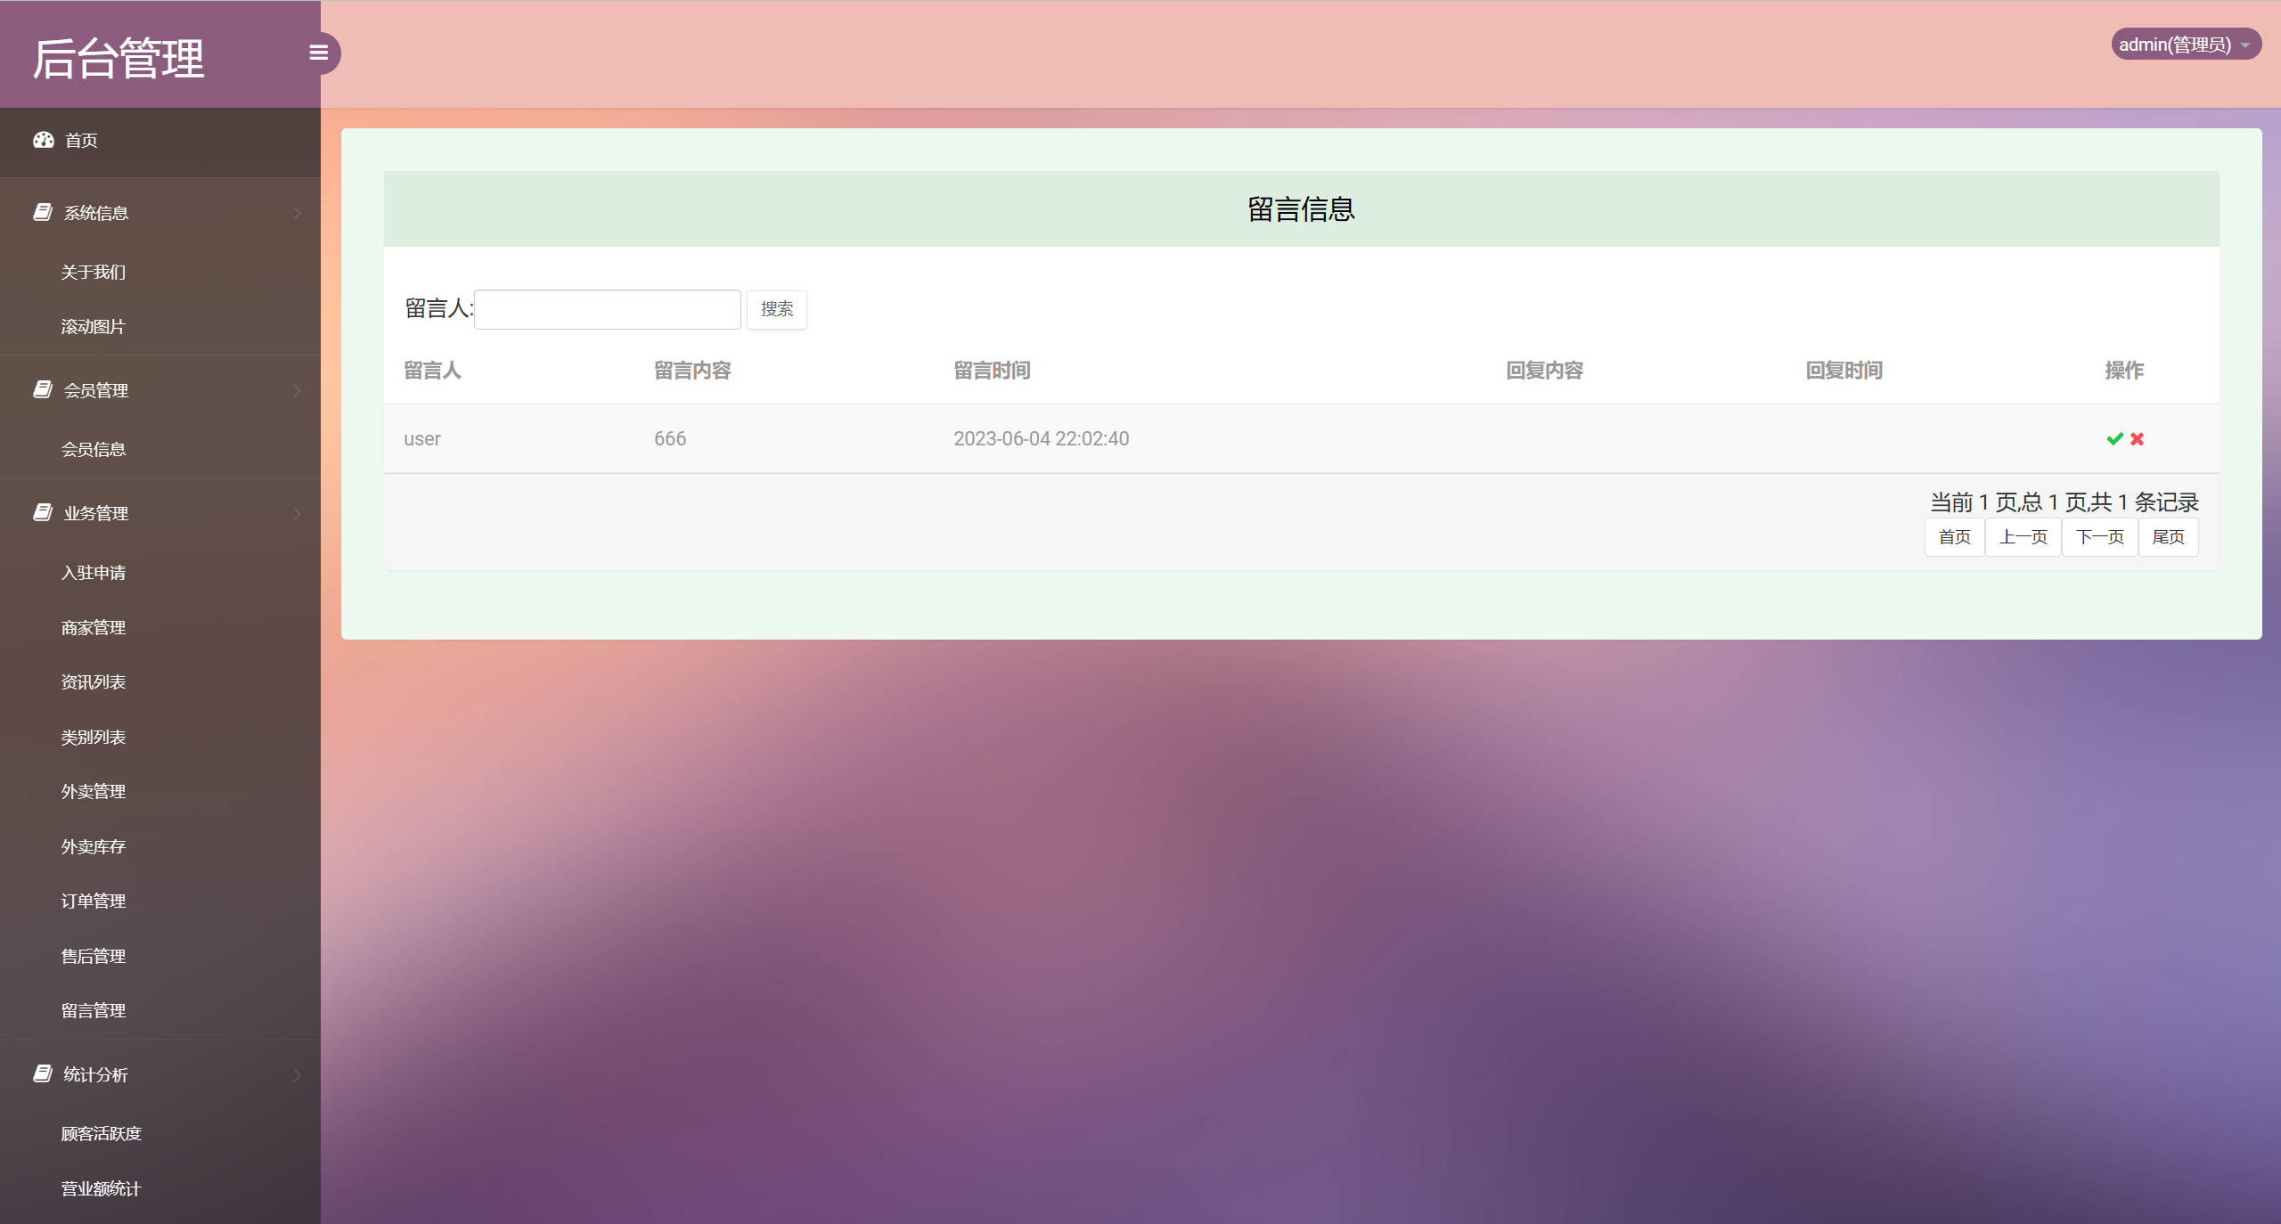Expand the 统计分析 section chevron
Image resolution: width=2281 pixels, height=1224 pixels.
click(x=297, y=1074)
